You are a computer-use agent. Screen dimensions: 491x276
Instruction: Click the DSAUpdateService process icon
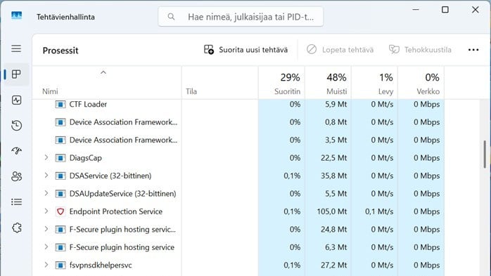[x=60, y=194]
